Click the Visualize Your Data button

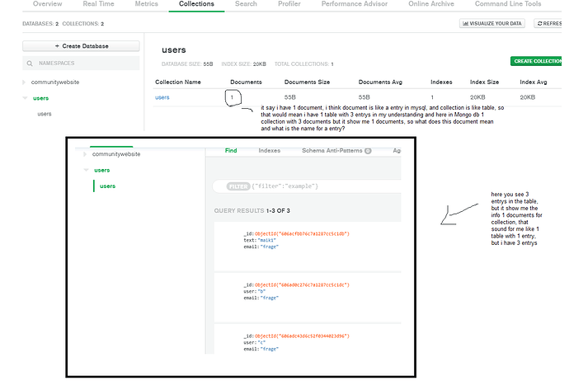point(493,24)
